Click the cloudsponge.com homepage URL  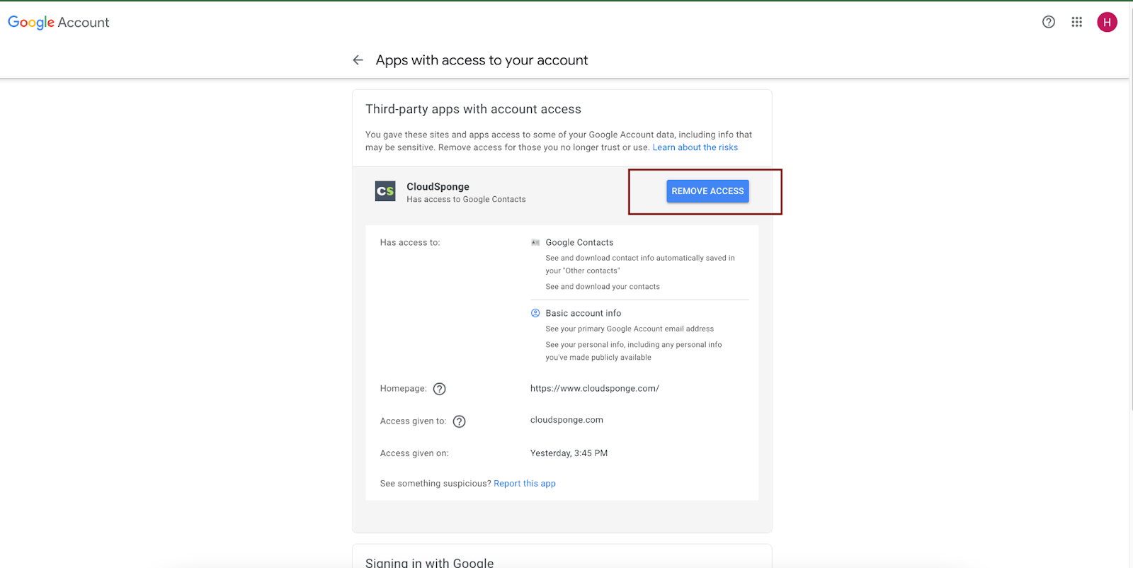click(595, 389)
